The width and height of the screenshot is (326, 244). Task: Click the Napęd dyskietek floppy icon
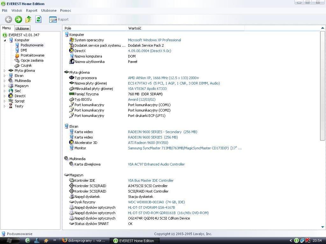pos(72,196)
